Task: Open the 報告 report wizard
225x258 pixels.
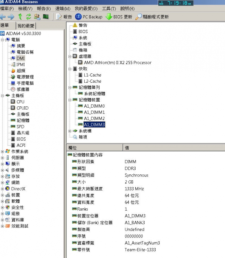Action: point(64,17)
